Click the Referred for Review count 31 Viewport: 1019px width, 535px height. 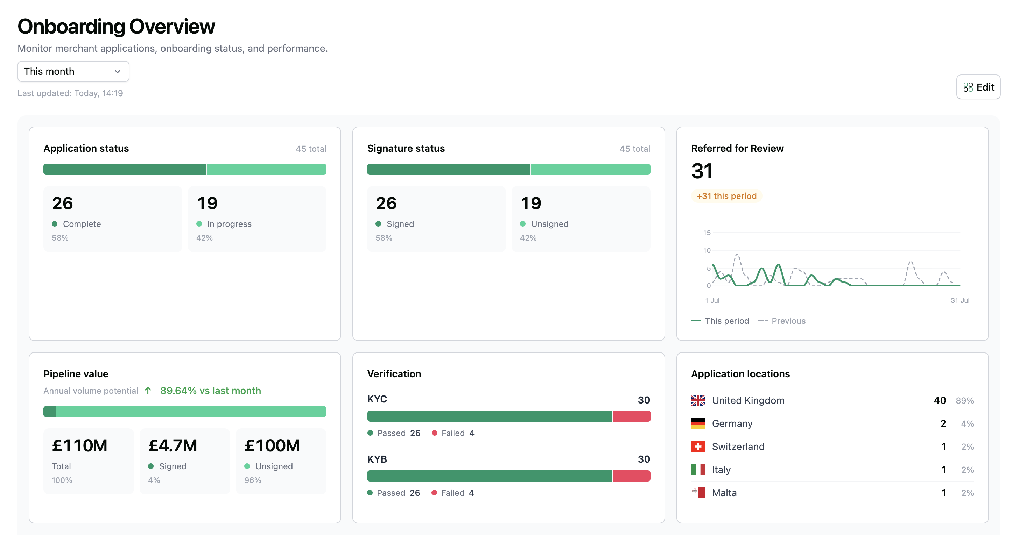tap(702, 171)
